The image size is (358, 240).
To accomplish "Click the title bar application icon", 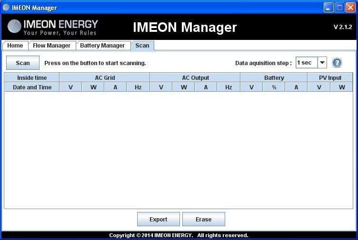I will click(6, 8).
